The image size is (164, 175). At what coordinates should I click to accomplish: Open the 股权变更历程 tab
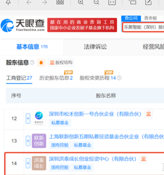[98, 78]
